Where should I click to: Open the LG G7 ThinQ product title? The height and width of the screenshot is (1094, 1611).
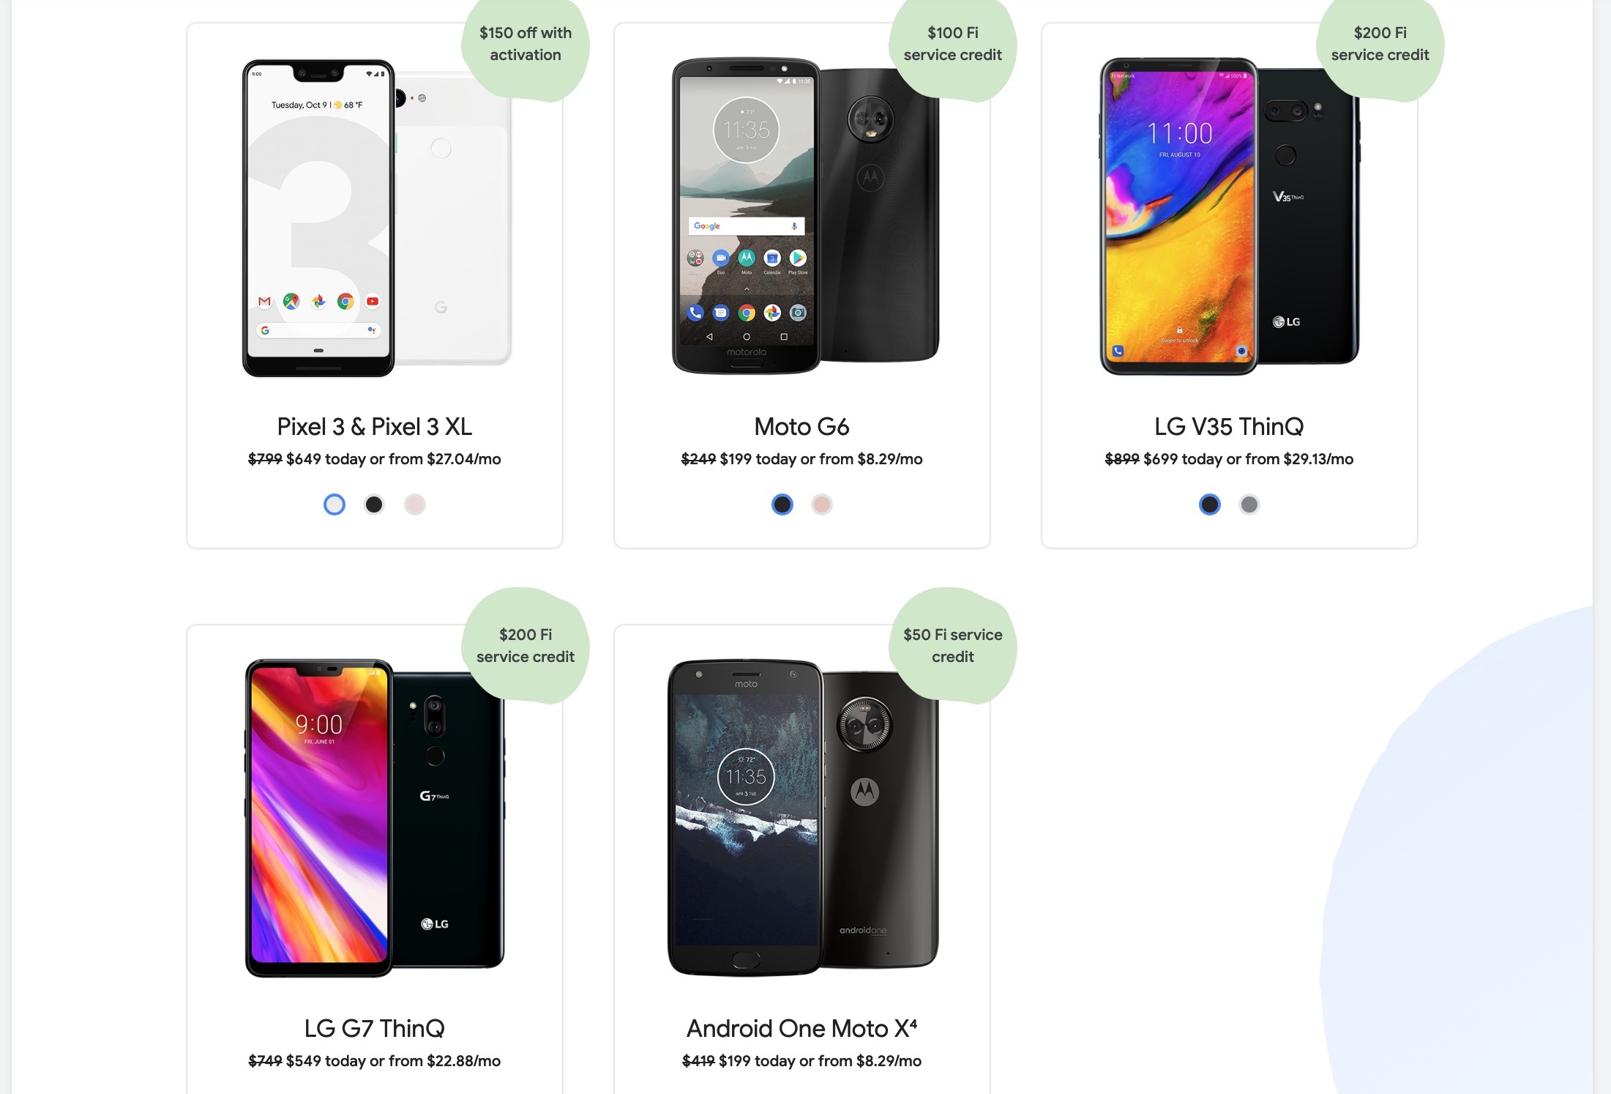point(375,1028)
